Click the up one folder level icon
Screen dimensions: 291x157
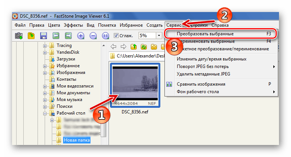click(x=134, y=47)
